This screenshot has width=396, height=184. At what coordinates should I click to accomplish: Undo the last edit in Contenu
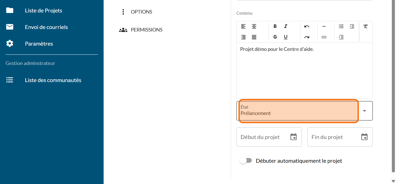pos(307,27)
